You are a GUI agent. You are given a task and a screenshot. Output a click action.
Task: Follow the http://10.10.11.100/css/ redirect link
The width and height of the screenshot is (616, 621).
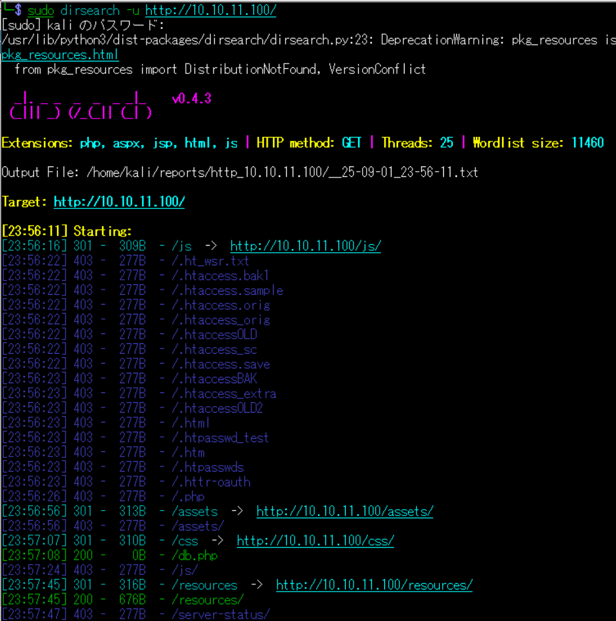tap(315, 541)
